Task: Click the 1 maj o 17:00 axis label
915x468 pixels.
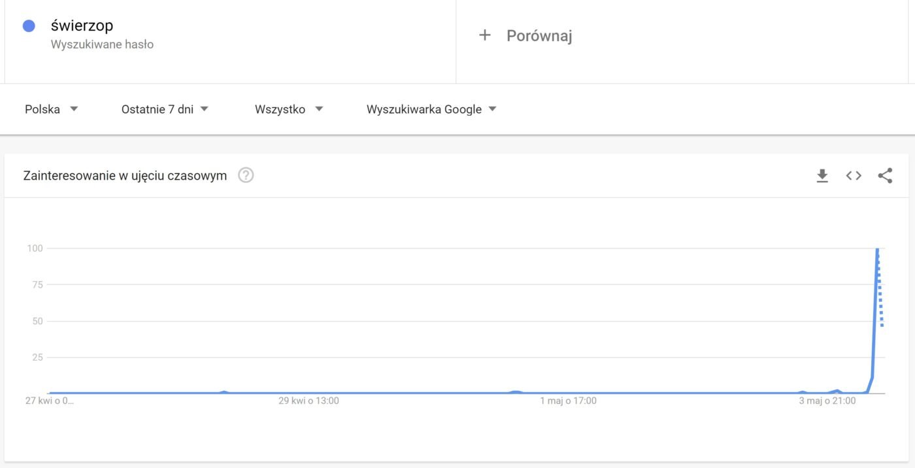Action: (568, 401)
